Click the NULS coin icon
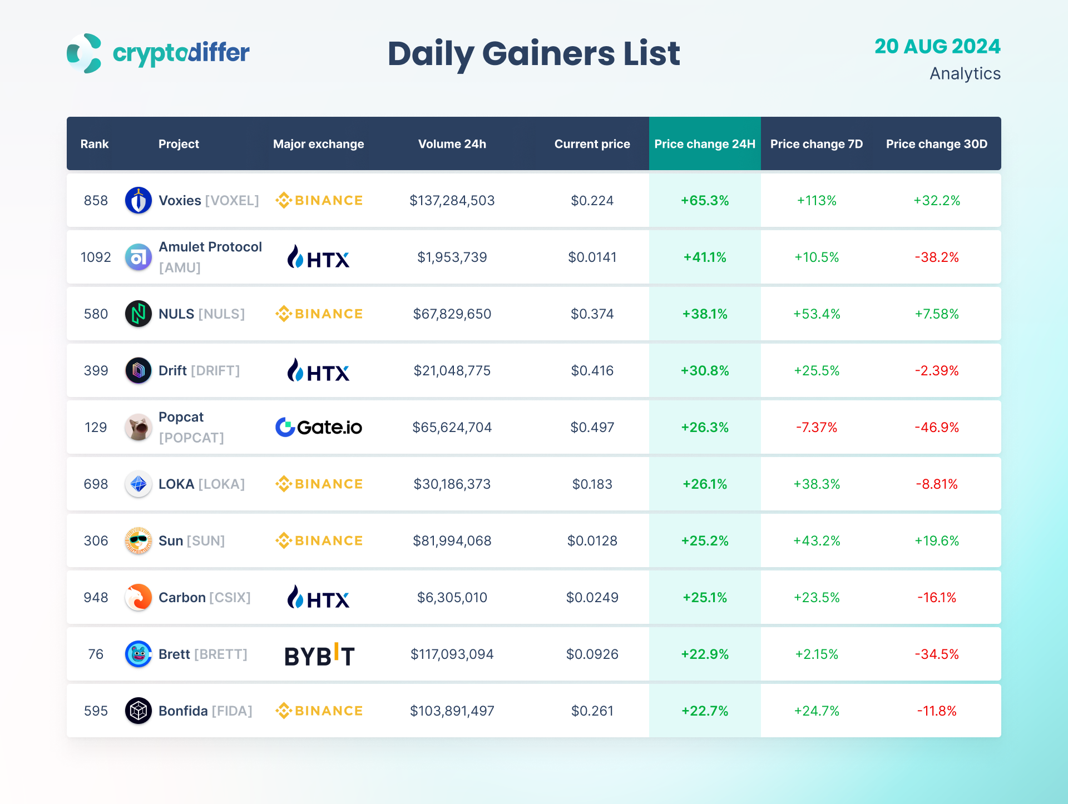 coord(139,314)
